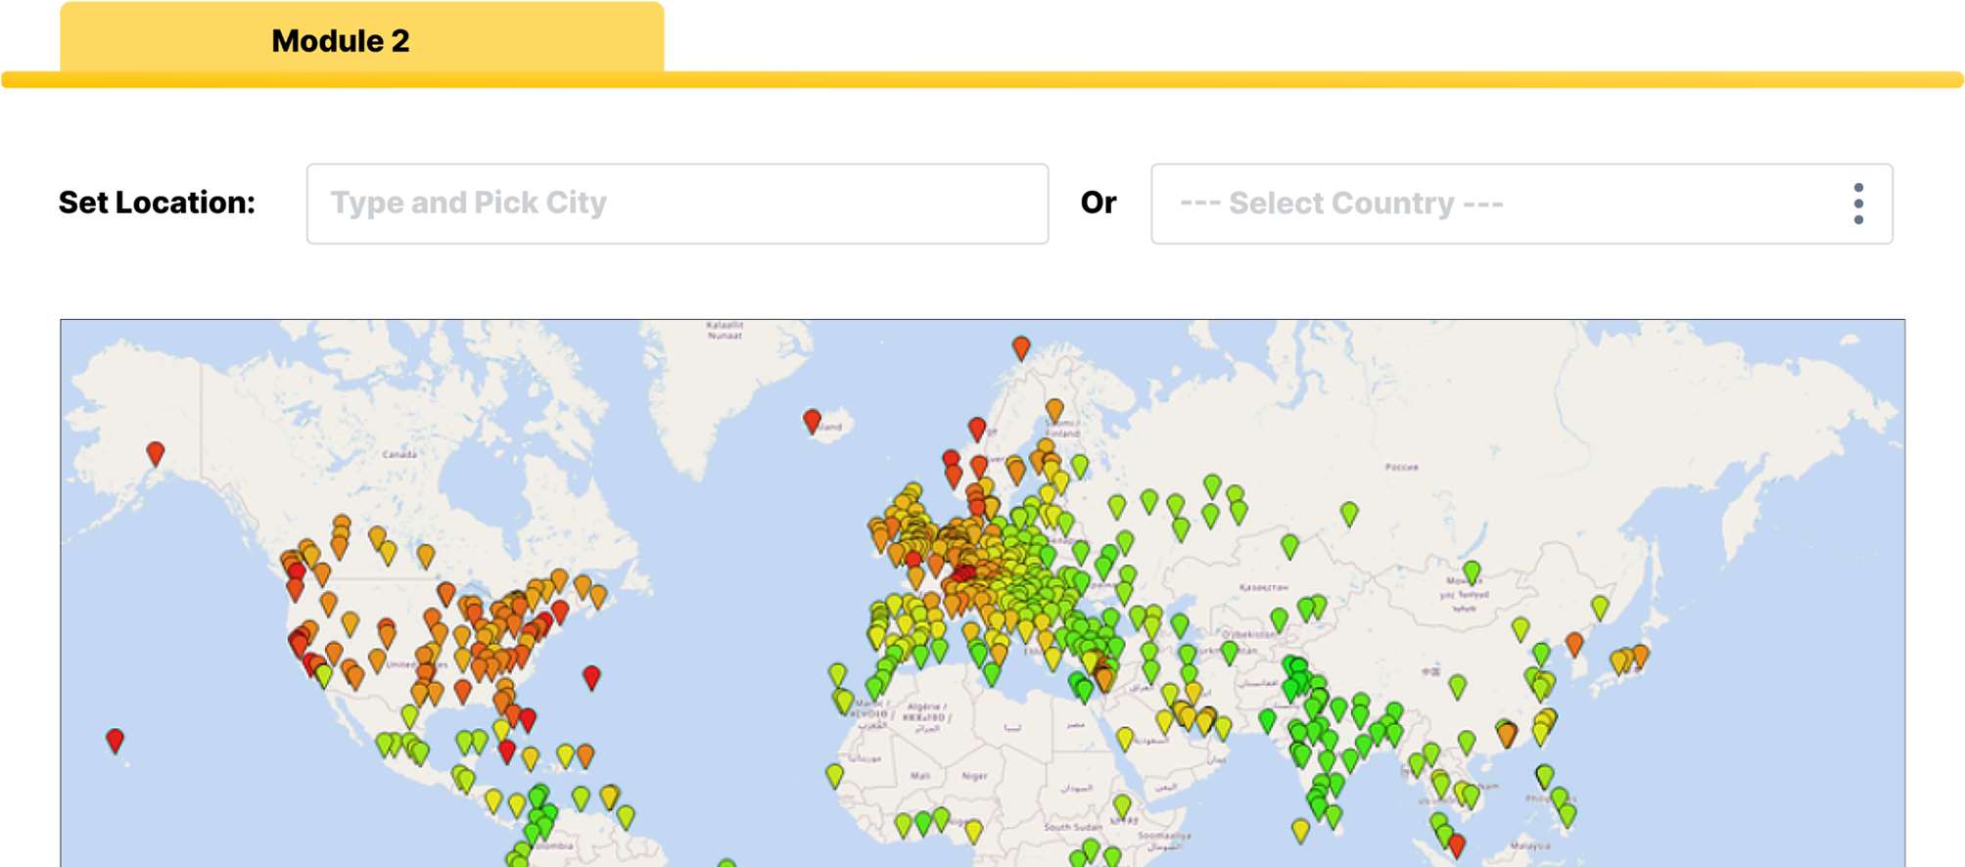Select the red marker in the Atlantic near Bermuda
Image resolution: width=1965 pixels, height=867 pixels.
pyautogui.click(x=591, y=676)
